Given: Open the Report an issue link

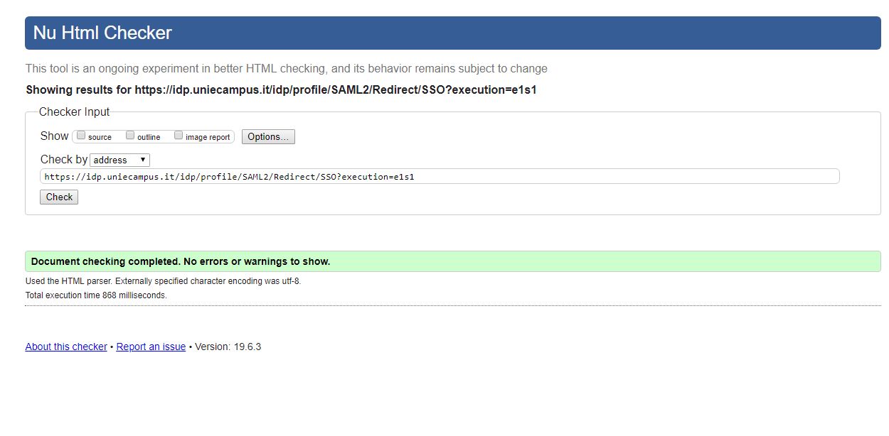Looking at the screenshot, I should click(151, 347).
